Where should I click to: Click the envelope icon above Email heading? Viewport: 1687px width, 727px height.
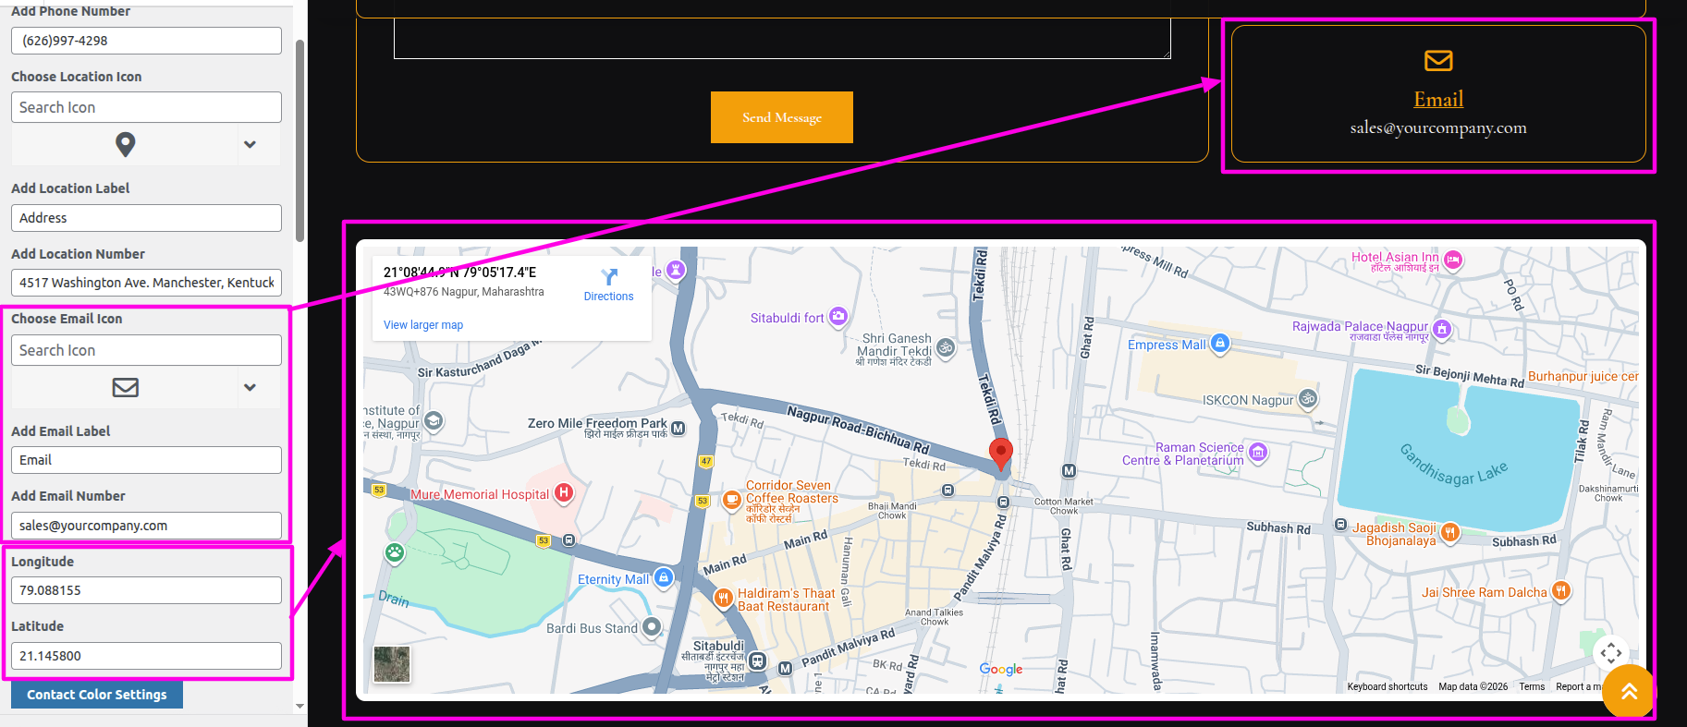pos(1438,61)
